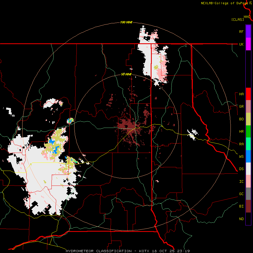The width and height of the screenshot is (253, 253).
Task: Click the BD yellow-olive legend swatch
Action: click(248, 119)
